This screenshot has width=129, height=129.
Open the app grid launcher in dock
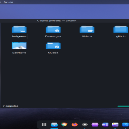(x=44, y=124)
